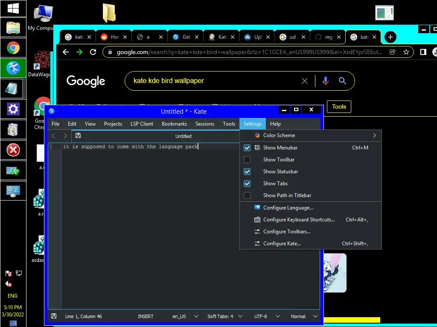Click the anime image thumbnail behind Kate

[x=335, y=273]
